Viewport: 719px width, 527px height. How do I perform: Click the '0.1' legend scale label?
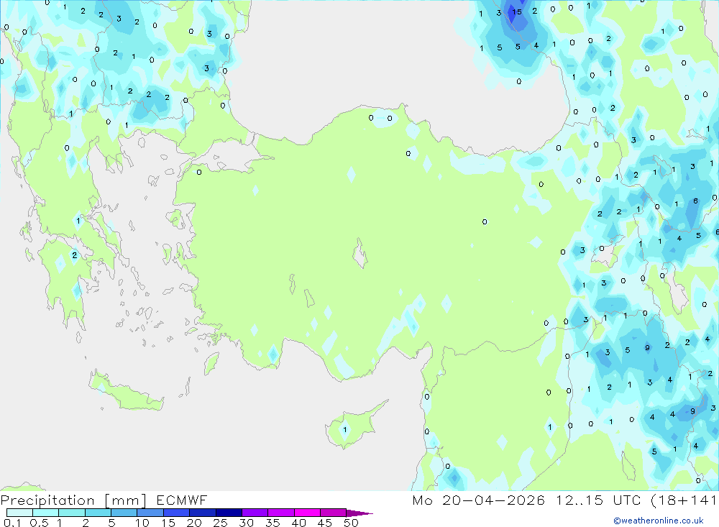(12, 523)
